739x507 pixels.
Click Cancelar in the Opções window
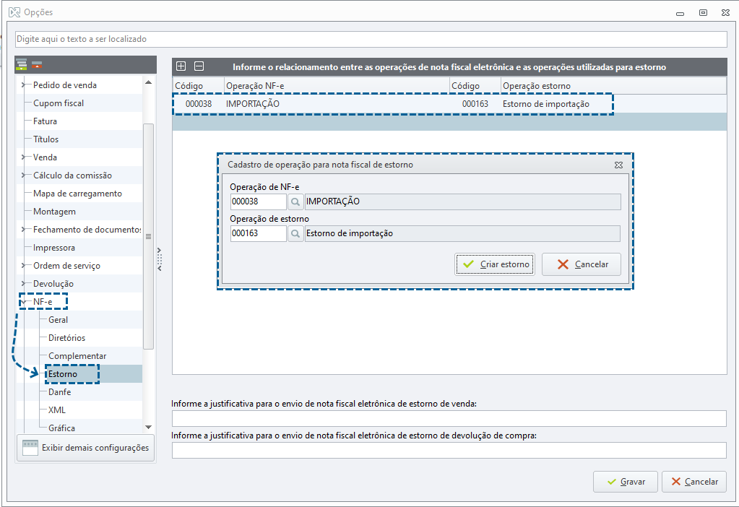pyautogui.click(x=694, y=482)
